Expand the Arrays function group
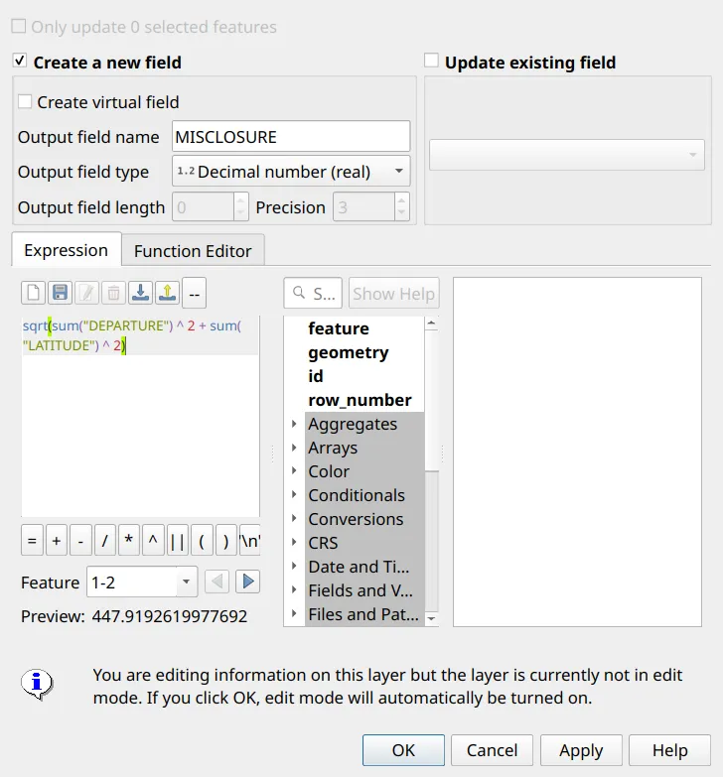 pos(294,448)
